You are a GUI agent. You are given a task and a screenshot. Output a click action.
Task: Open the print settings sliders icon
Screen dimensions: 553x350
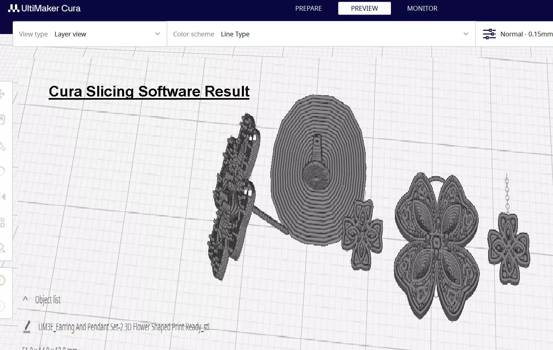(x=489, y=34)
